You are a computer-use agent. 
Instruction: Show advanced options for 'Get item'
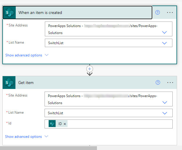coord(26,137)
